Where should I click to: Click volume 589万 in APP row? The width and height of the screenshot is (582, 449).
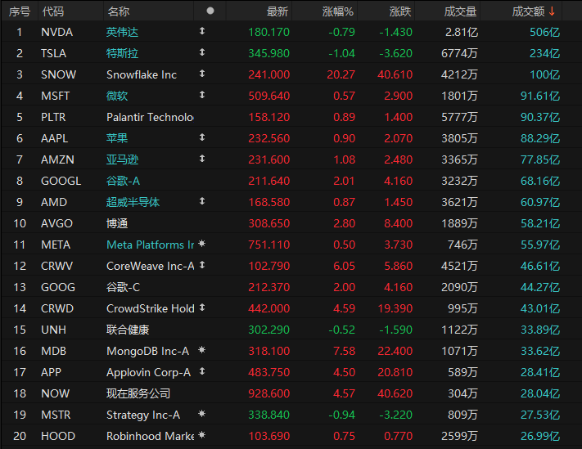462,372
